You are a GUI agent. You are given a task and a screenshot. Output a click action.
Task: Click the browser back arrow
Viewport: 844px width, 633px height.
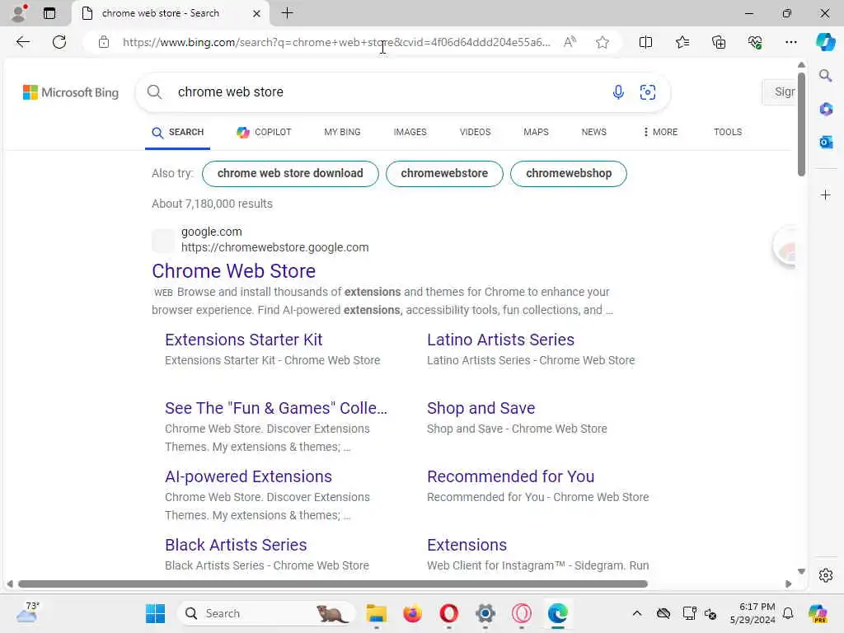tap(22, 42)
